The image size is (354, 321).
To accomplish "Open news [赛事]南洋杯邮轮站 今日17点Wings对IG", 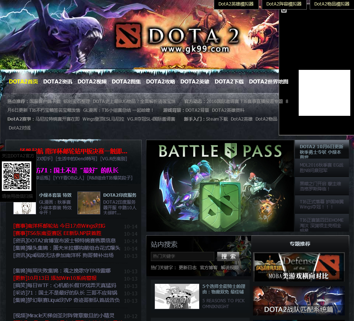I will pos(59,226).
